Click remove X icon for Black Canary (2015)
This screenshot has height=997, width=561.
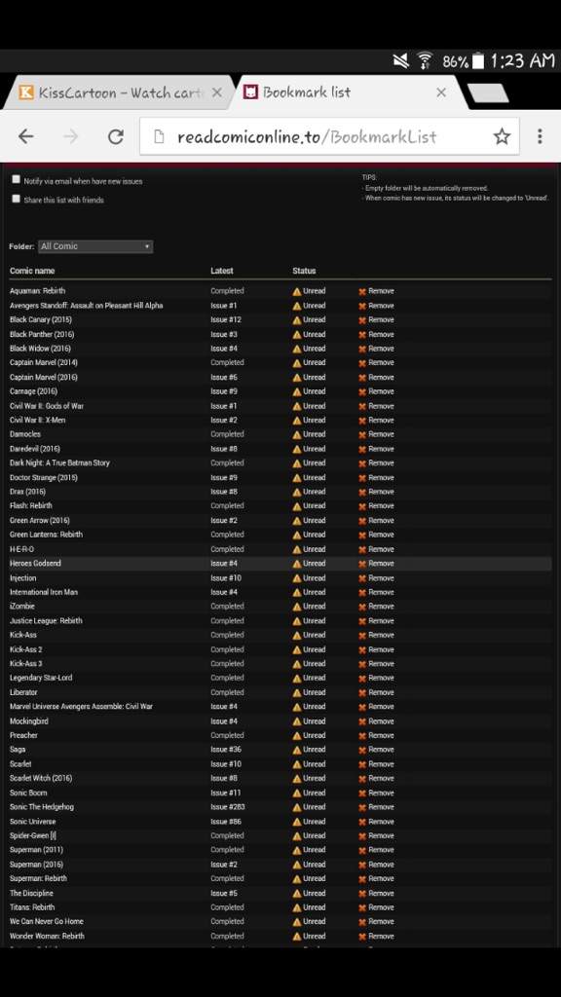click(x=362, y=319)
